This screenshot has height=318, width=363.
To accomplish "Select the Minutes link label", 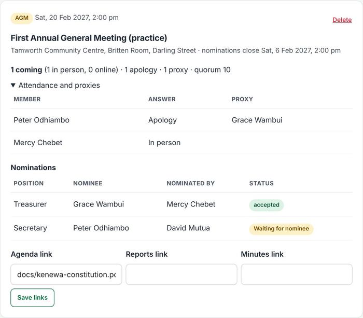I will coord(262,254).
